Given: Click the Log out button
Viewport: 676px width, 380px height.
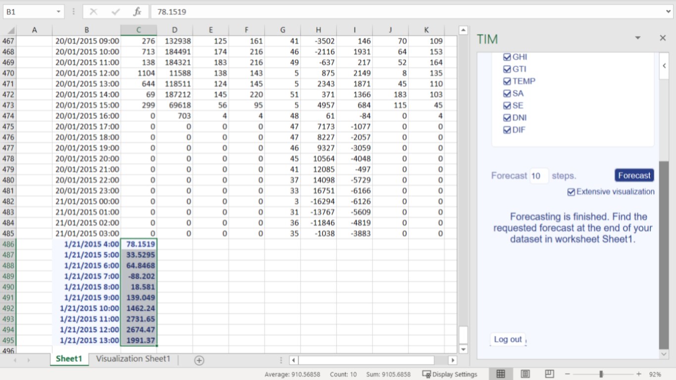Looking at the screenshot, I should pos(508,339).
